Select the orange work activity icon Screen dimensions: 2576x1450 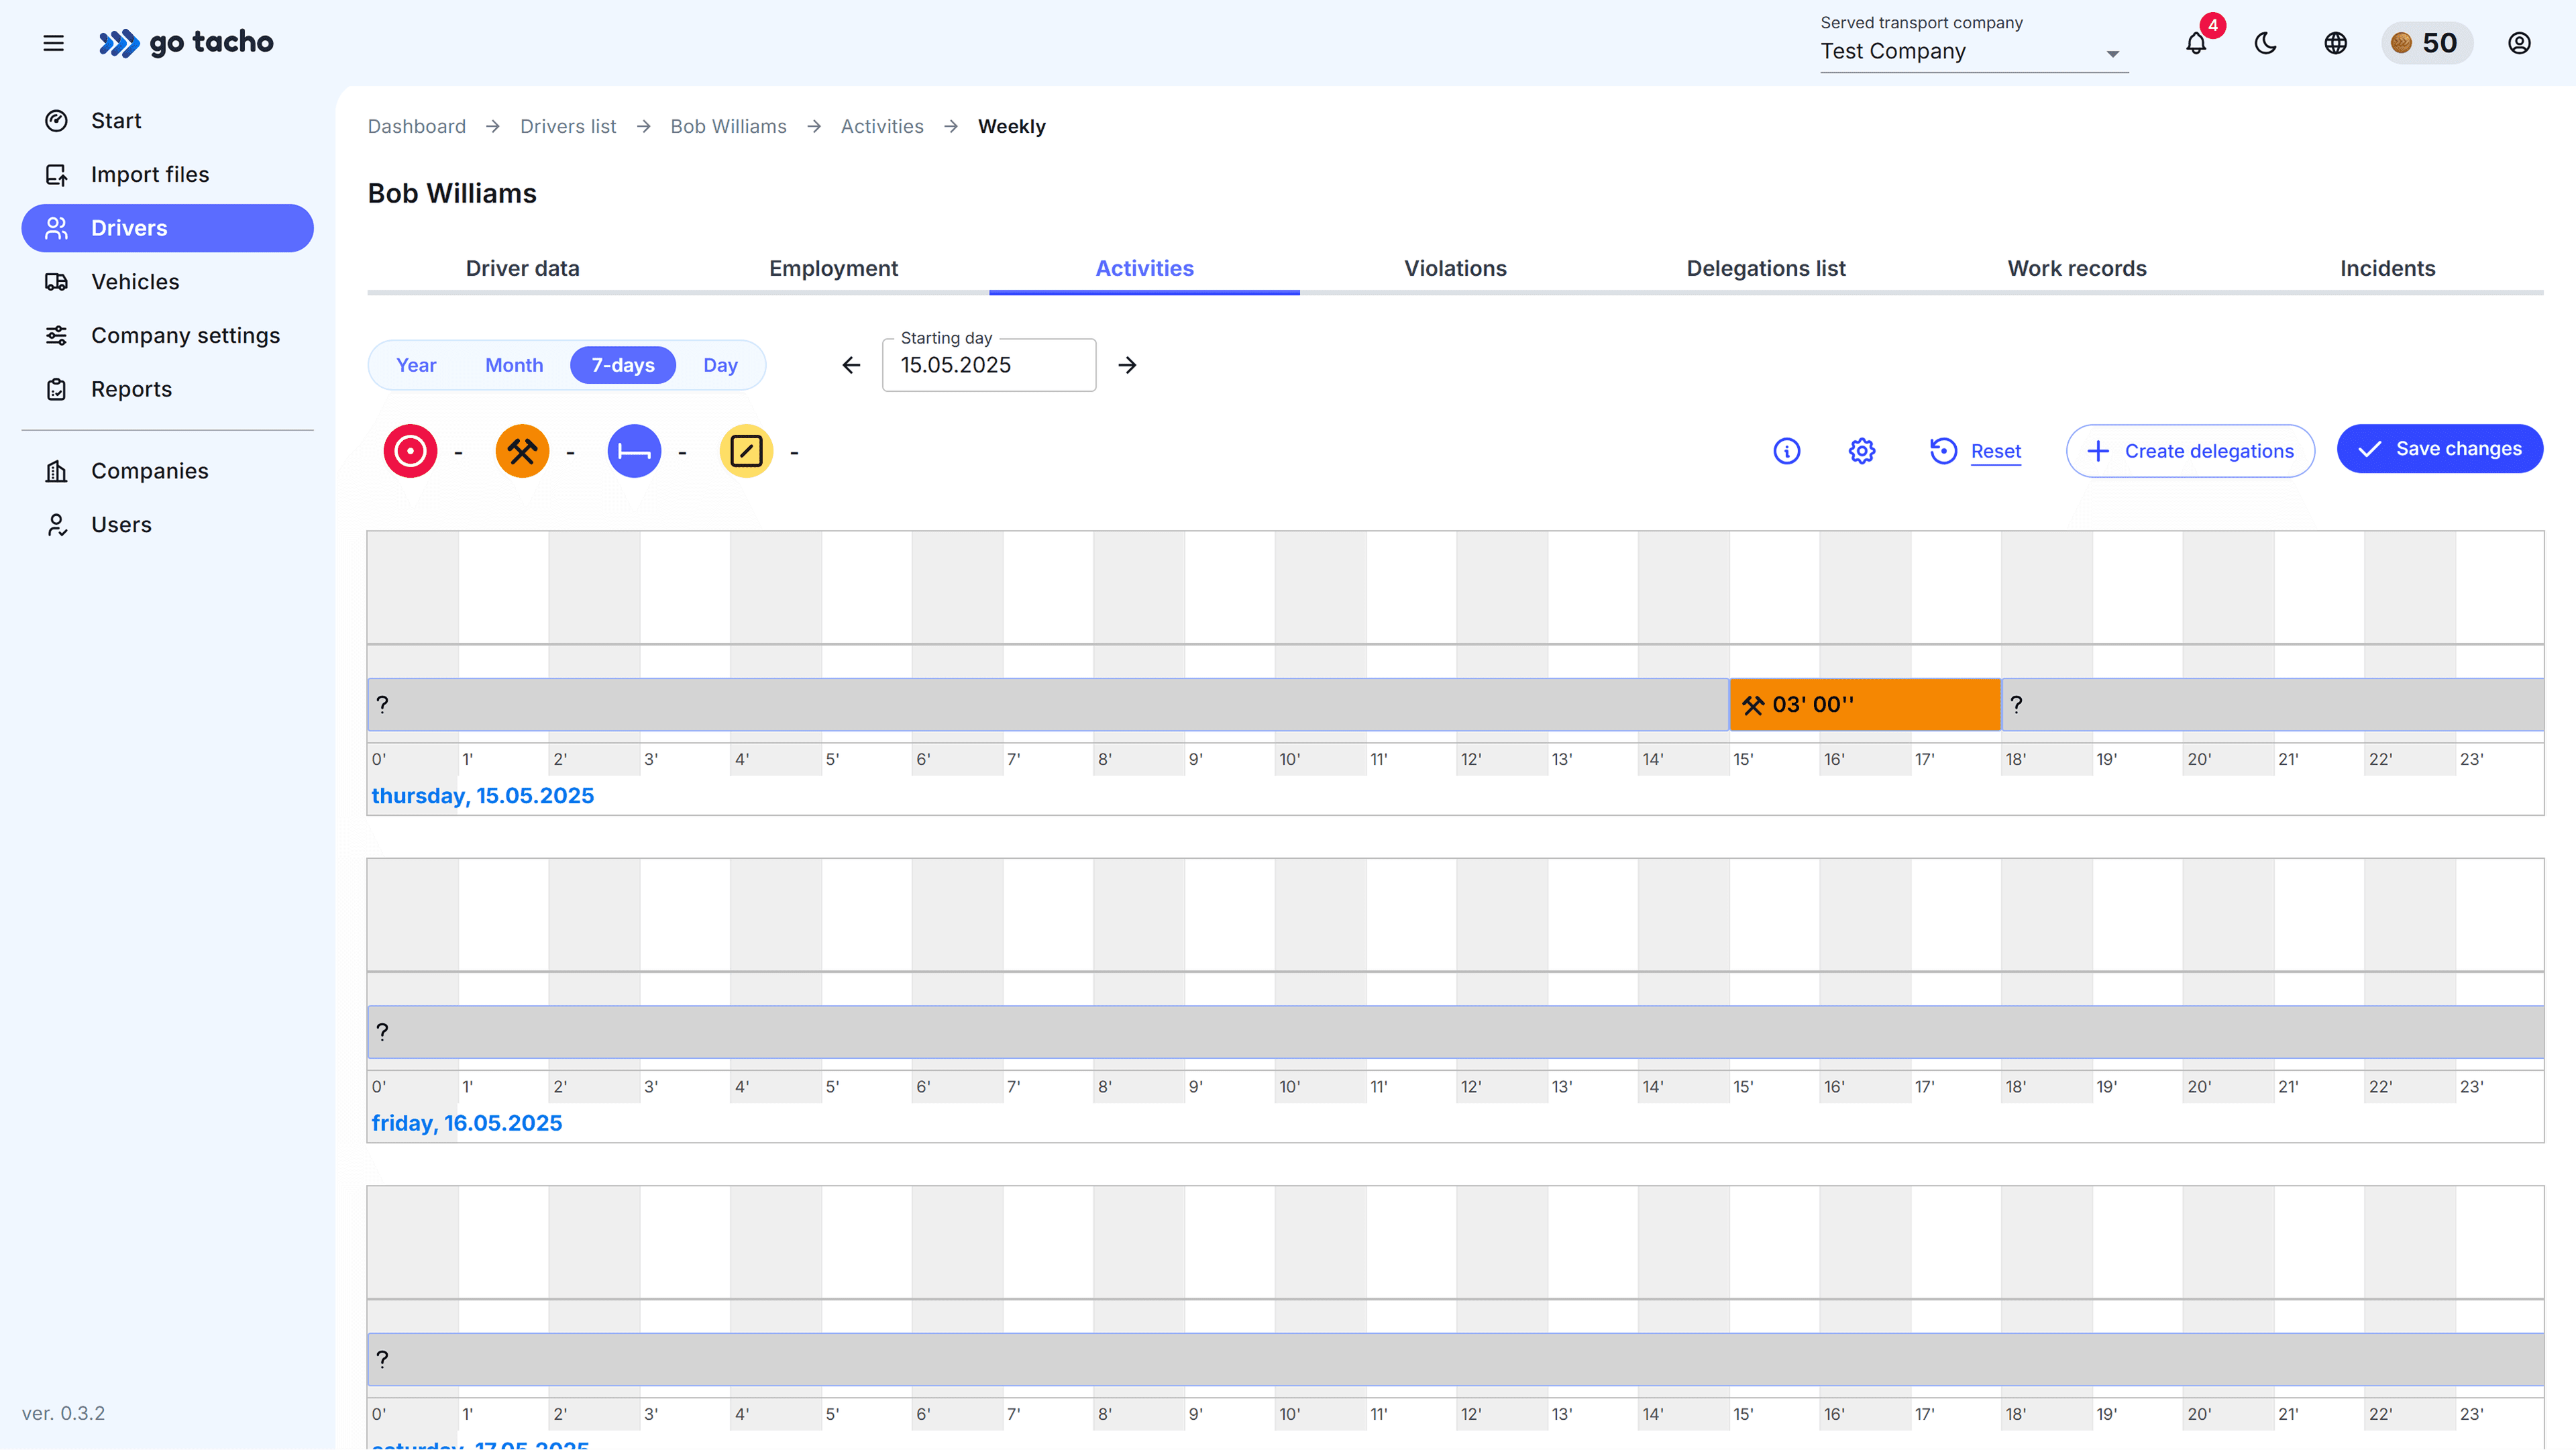click(521, 451)
